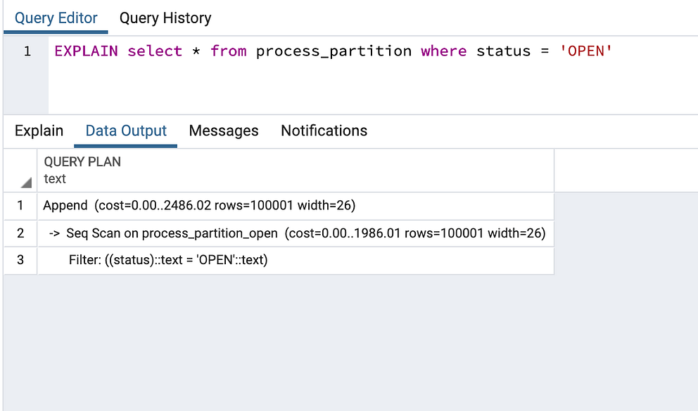This screenshot has height=411, width=698.
Task: Click row number 1 in the results grid
Action: 19,206
